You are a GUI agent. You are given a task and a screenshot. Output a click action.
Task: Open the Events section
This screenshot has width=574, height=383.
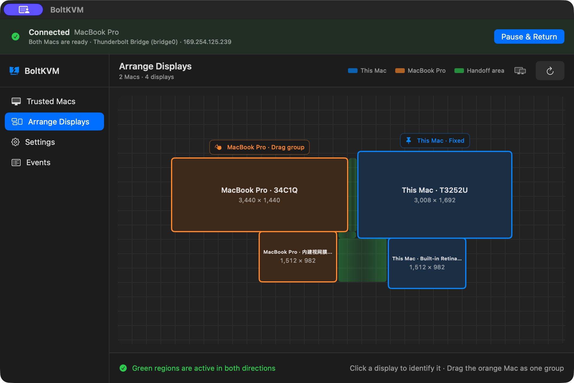coord(54,162)
